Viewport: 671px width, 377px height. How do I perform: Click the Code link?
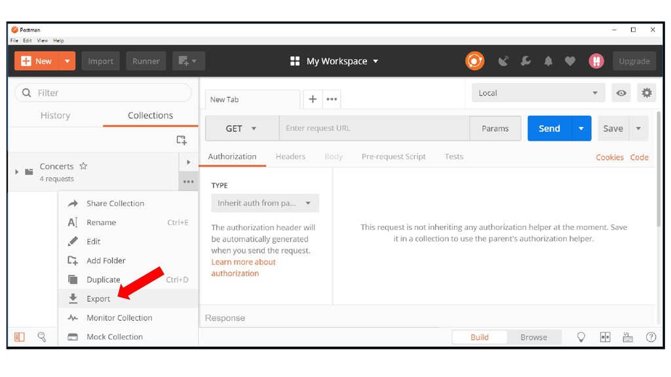pyautogui.click(x=639, y=157)
